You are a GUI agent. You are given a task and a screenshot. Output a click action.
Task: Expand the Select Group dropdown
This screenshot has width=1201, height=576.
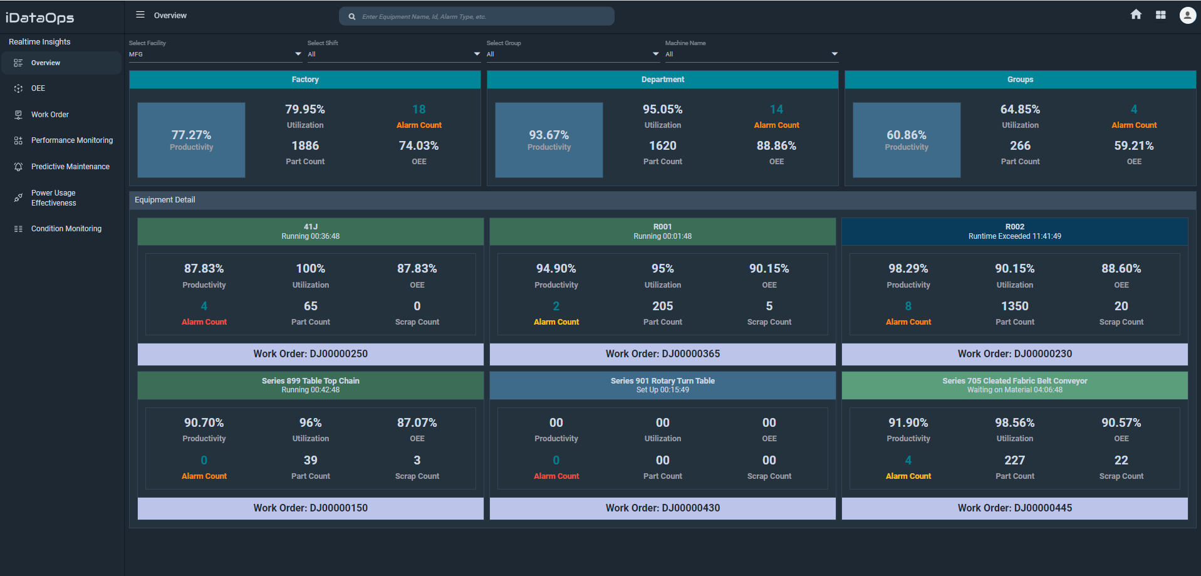tap(656, 55)
